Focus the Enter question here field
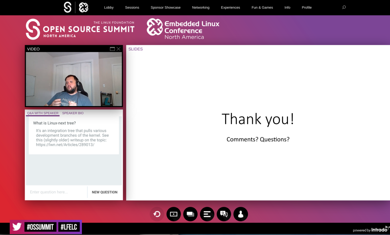390x235 pixels. pyautogui.click(x=56, y=192)
